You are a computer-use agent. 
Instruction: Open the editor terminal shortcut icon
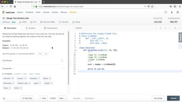click(170, 28)
